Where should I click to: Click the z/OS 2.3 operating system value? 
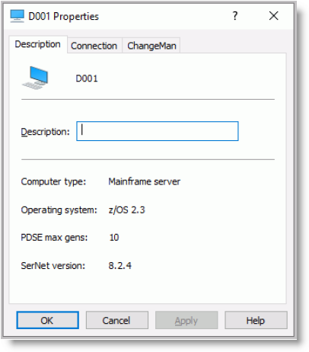126,210
